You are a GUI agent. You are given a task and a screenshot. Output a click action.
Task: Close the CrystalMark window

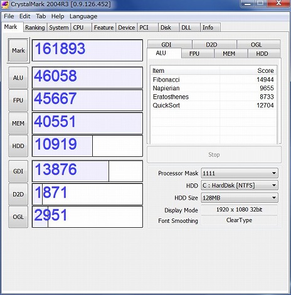tap(279, 3)
